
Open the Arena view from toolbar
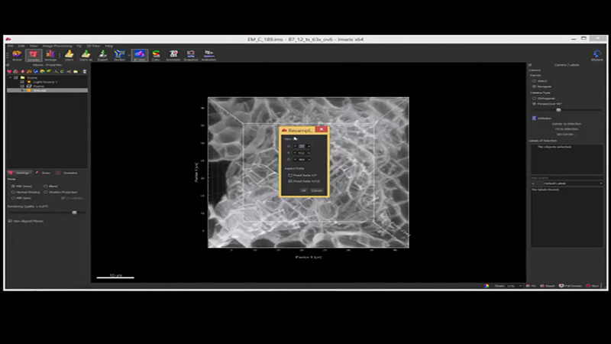[17, 55]
